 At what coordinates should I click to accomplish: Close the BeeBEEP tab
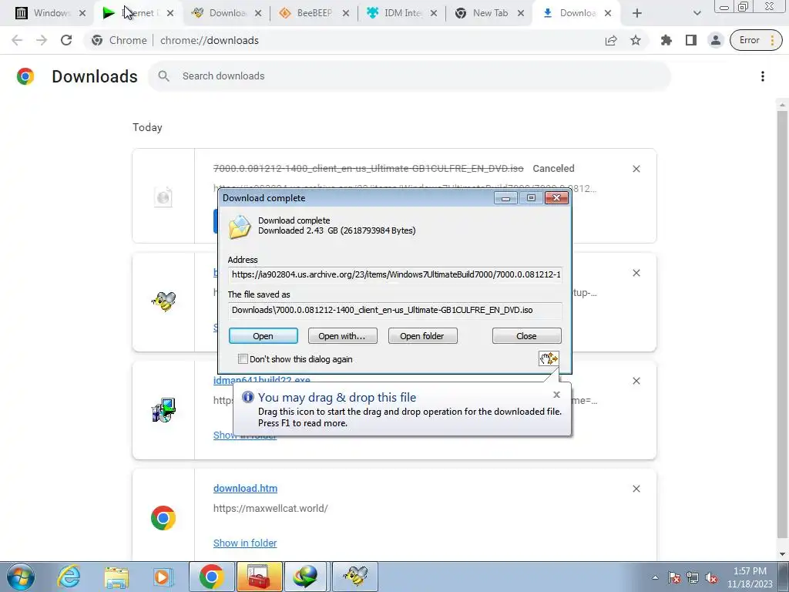point(346,14)
